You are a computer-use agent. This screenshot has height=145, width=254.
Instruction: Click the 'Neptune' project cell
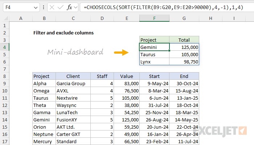click(44, 134)
